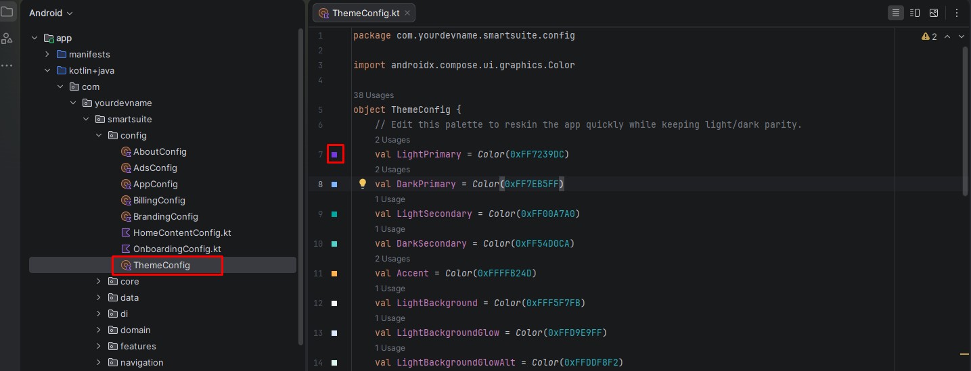971x371 pixels.
Task: Click the project panel vertical scrollbar
Action: pyautogui.click(x=301, y=186)
